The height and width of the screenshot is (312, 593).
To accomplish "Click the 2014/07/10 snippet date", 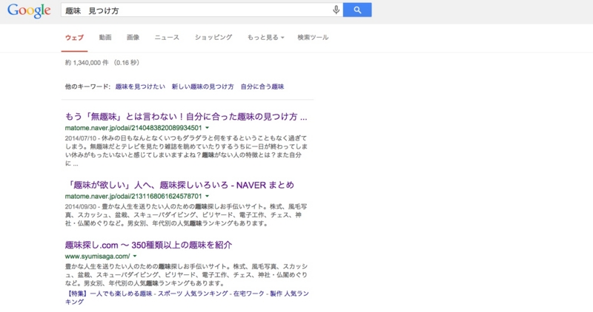I will point(81,138).
